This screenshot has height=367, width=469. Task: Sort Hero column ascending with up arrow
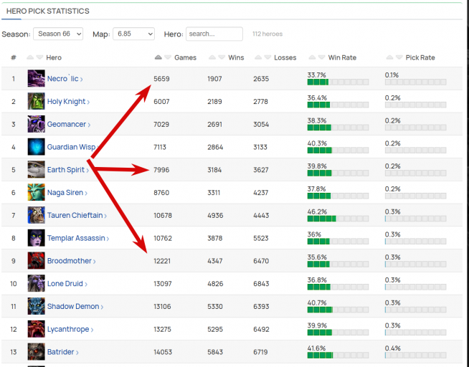coord(30,57)
